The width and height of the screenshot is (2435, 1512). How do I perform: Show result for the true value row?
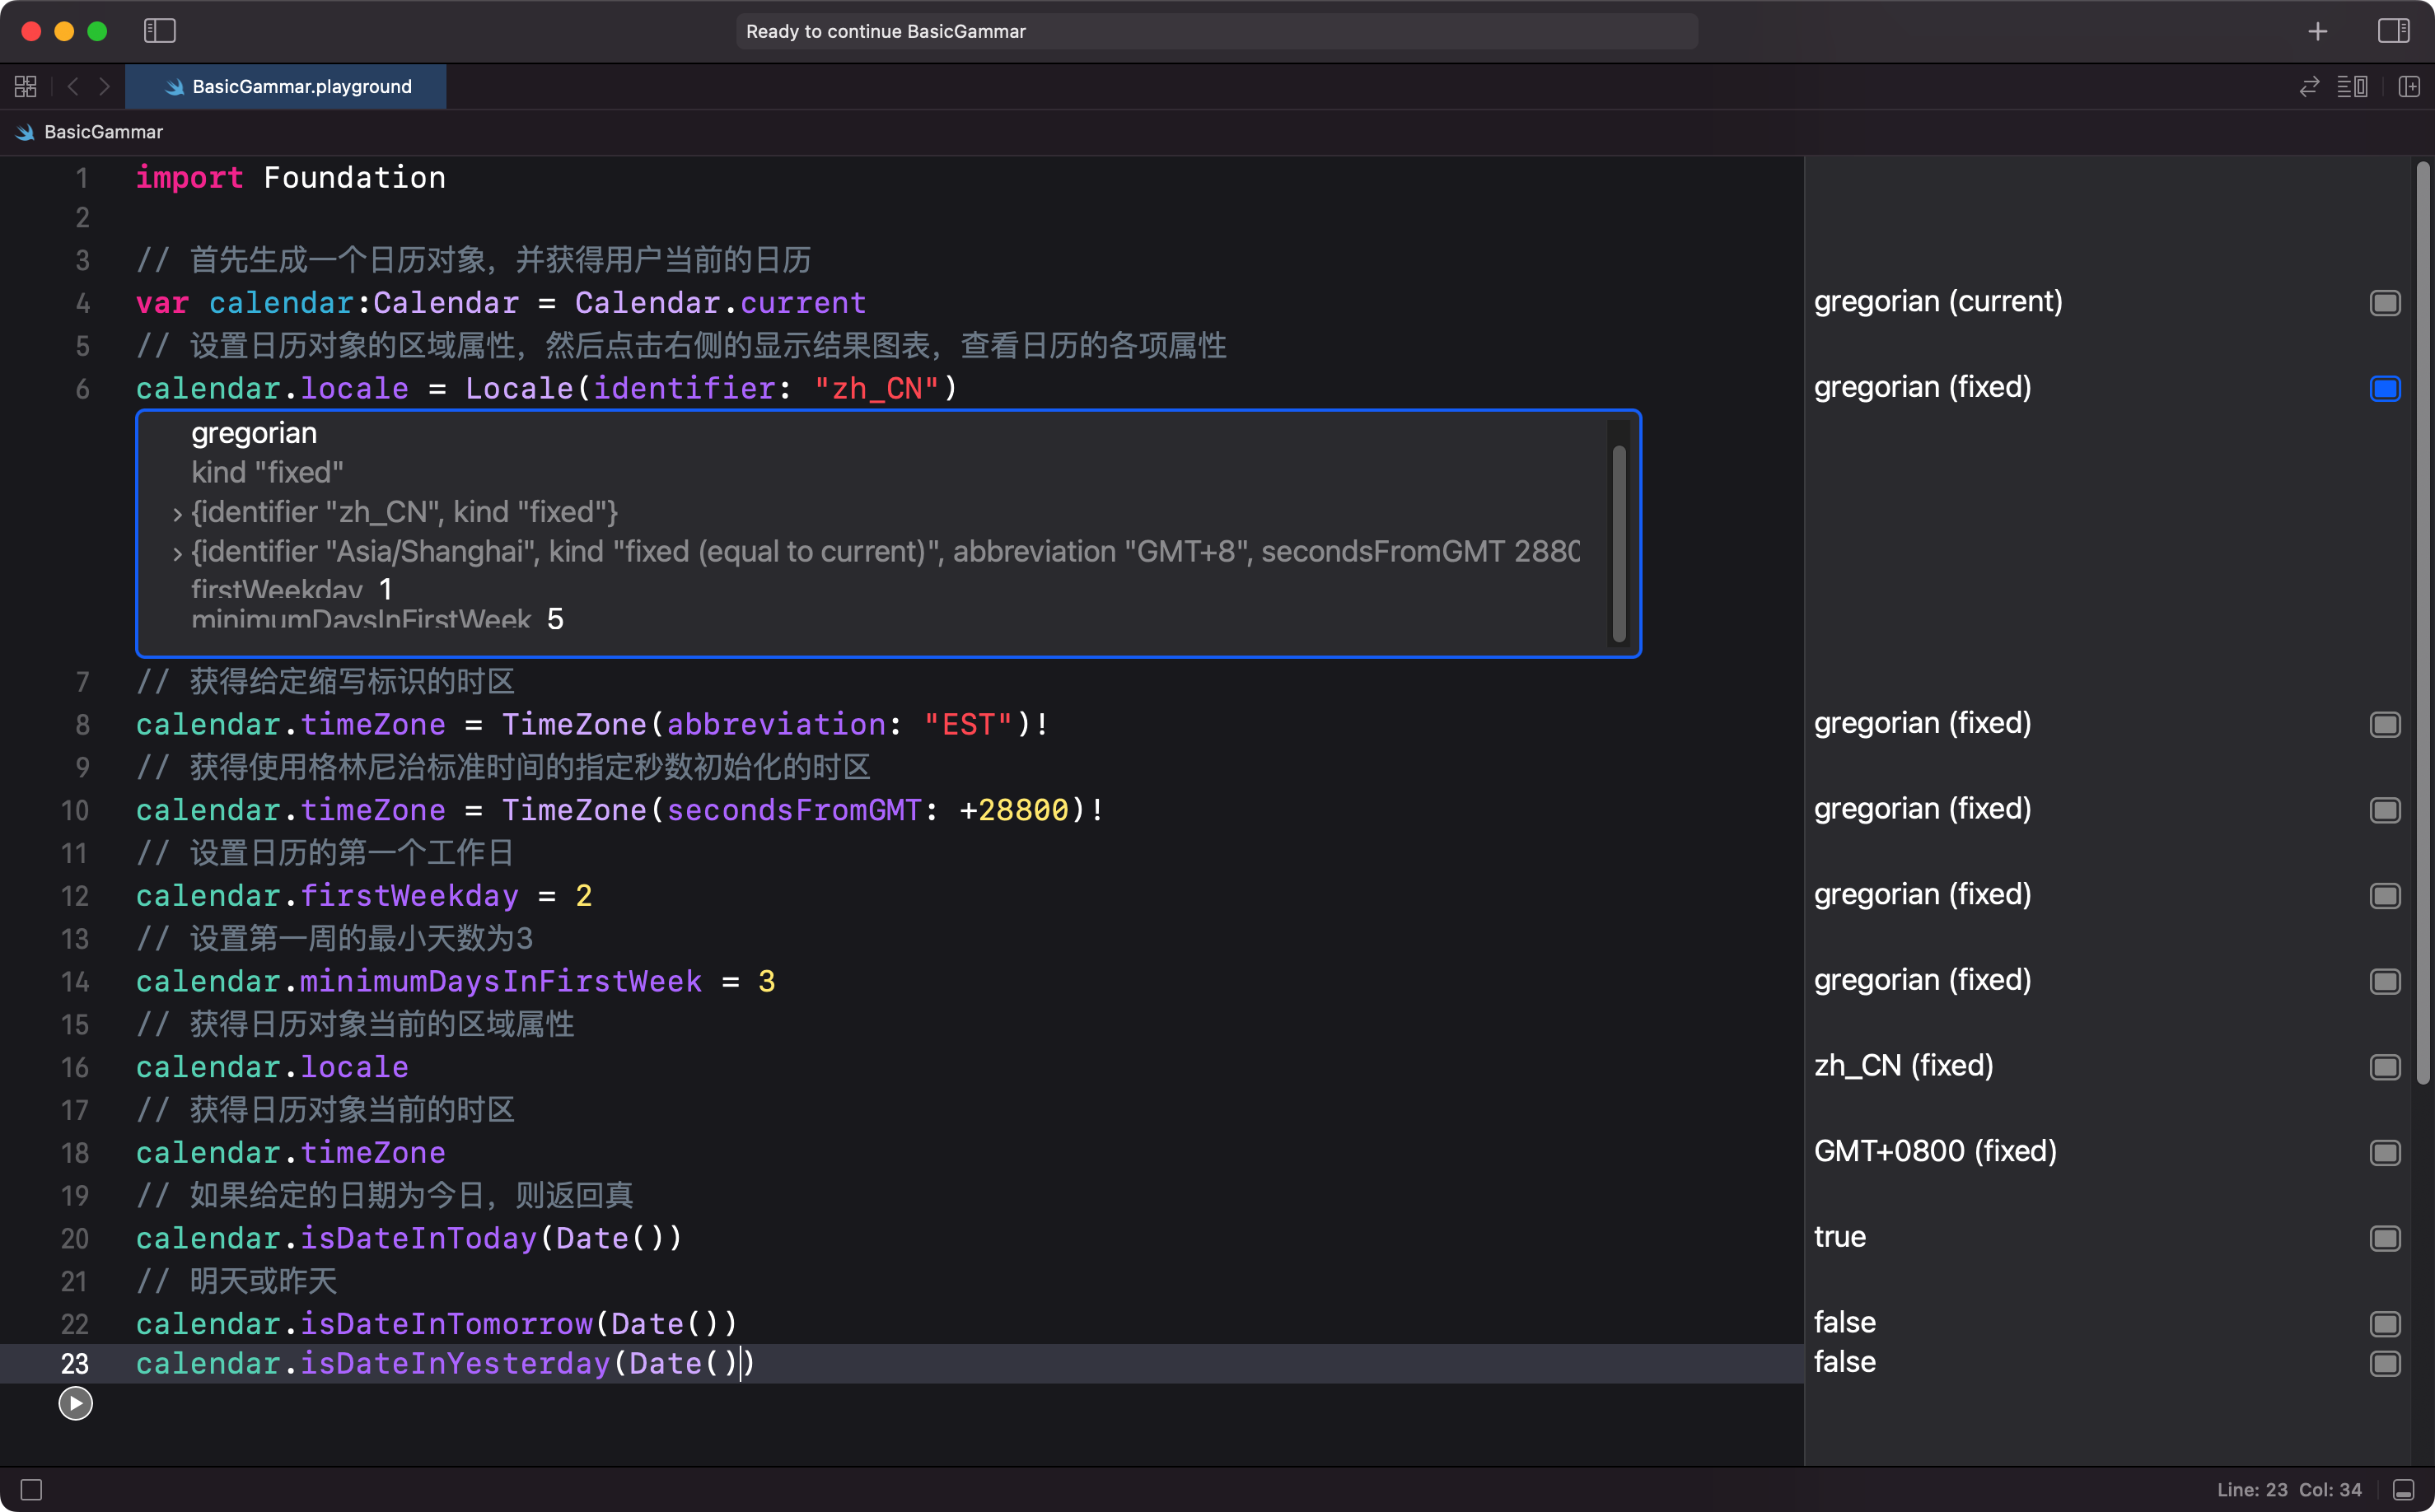coord(2385,1239)
